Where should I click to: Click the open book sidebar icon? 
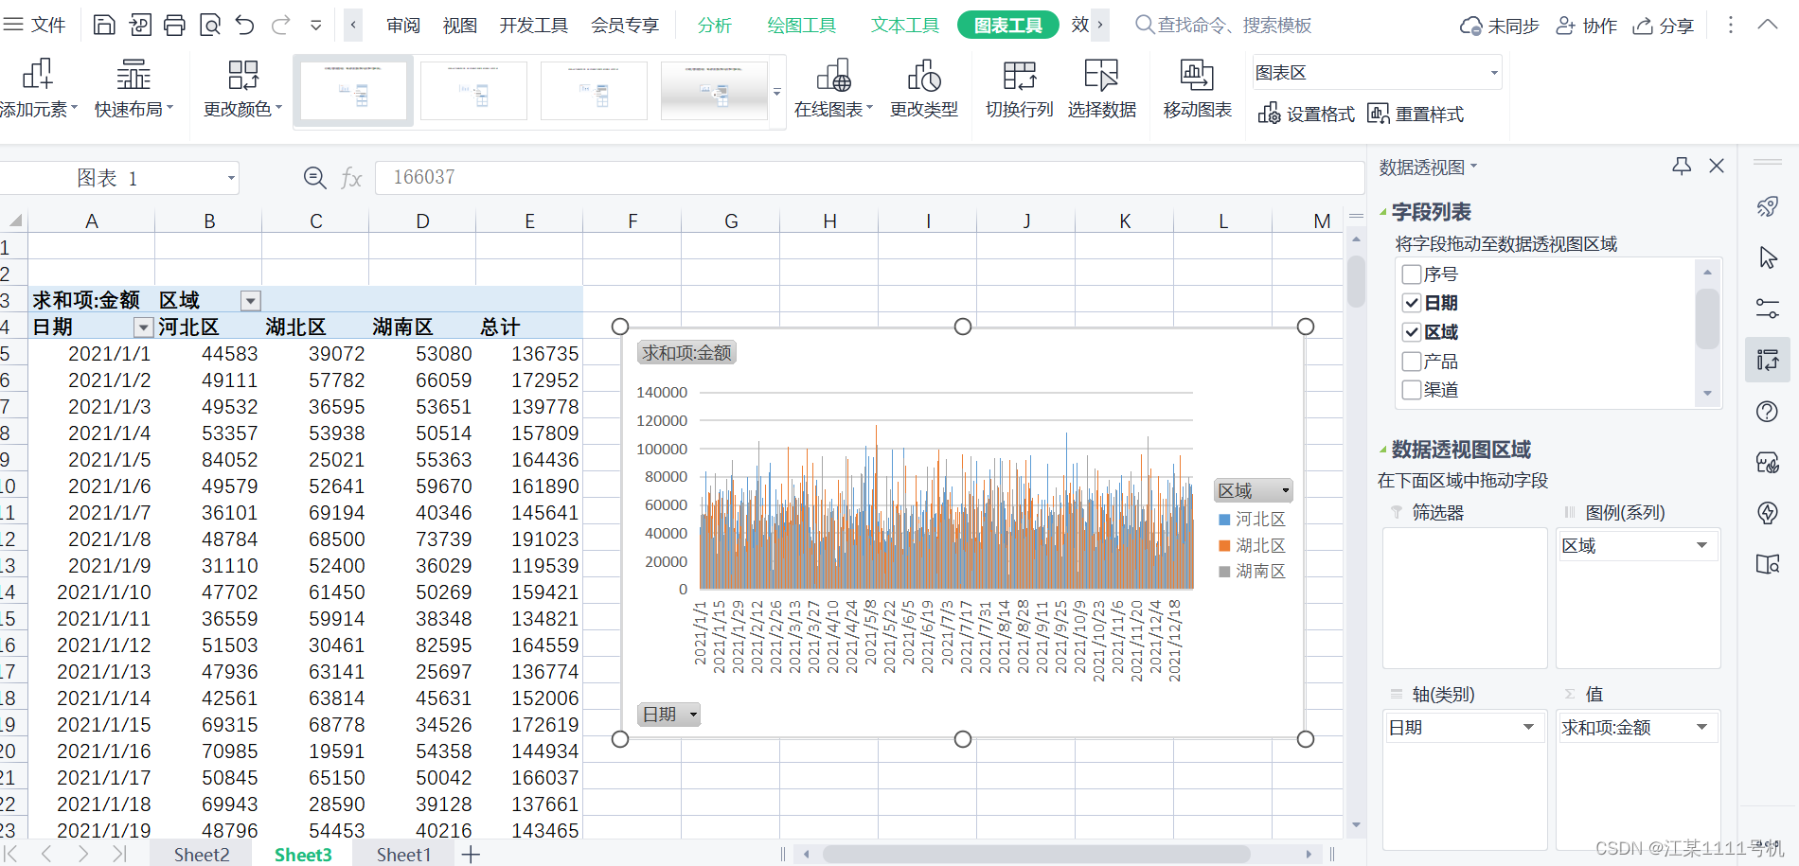click(x=1767, y=564)
